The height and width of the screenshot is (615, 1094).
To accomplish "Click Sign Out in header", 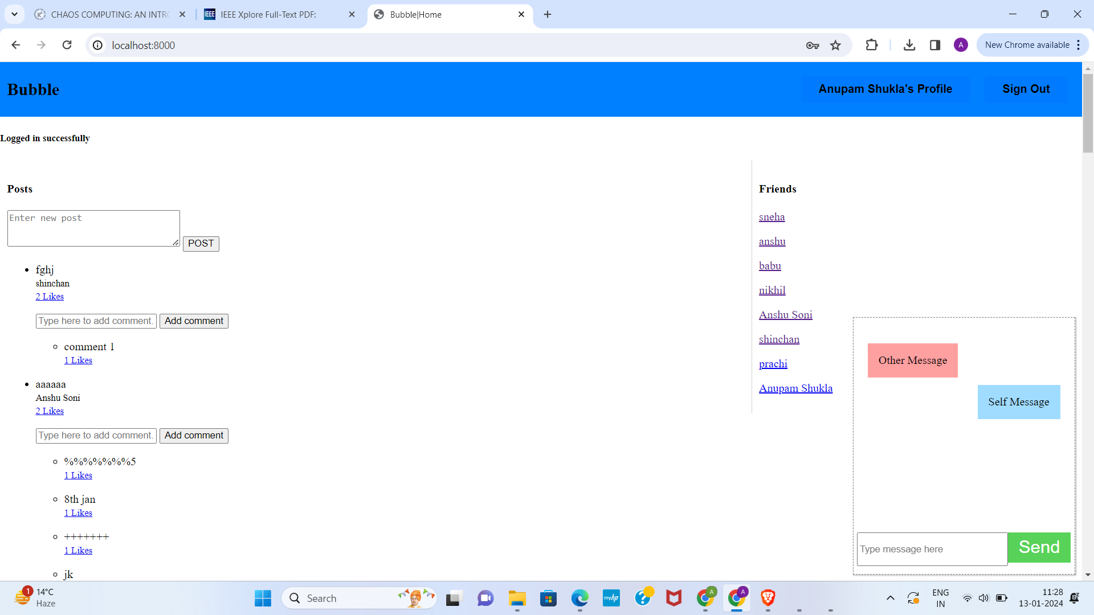I will [1026, 89].
